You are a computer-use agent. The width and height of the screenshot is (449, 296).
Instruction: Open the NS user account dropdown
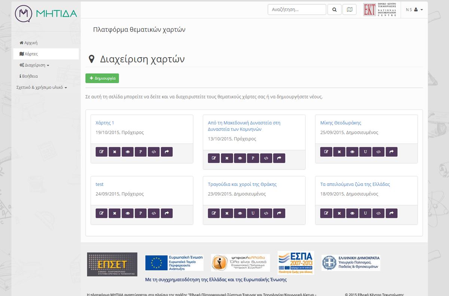click(x=414, y=10)
